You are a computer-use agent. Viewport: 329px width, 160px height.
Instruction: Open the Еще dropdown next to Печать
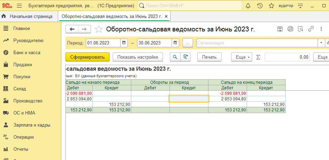(x=242, y=57)
